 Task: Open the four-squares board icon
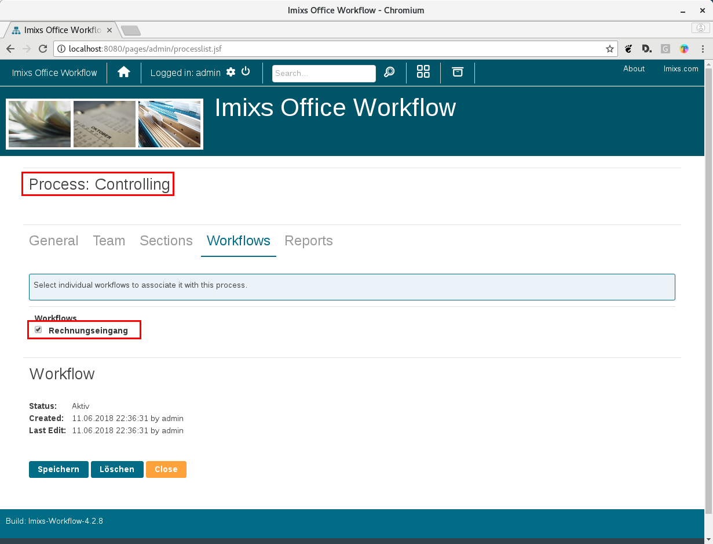click(423, 72)
